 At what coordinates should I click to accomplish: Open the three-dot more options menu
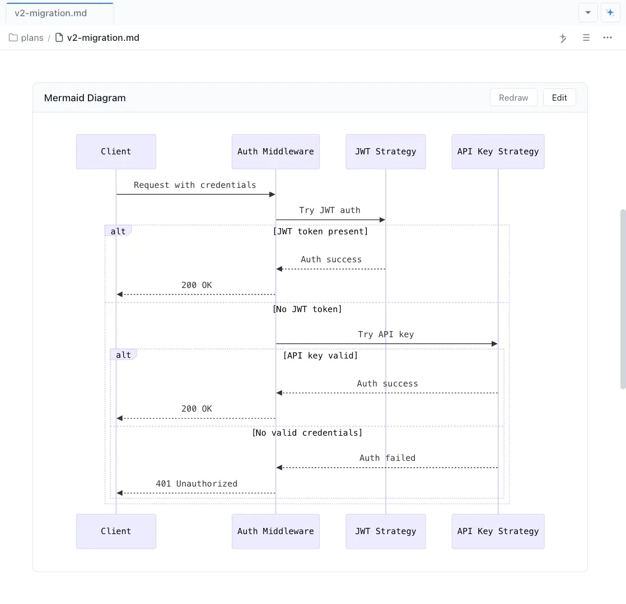pyautogui.click(x=608, y=38)
